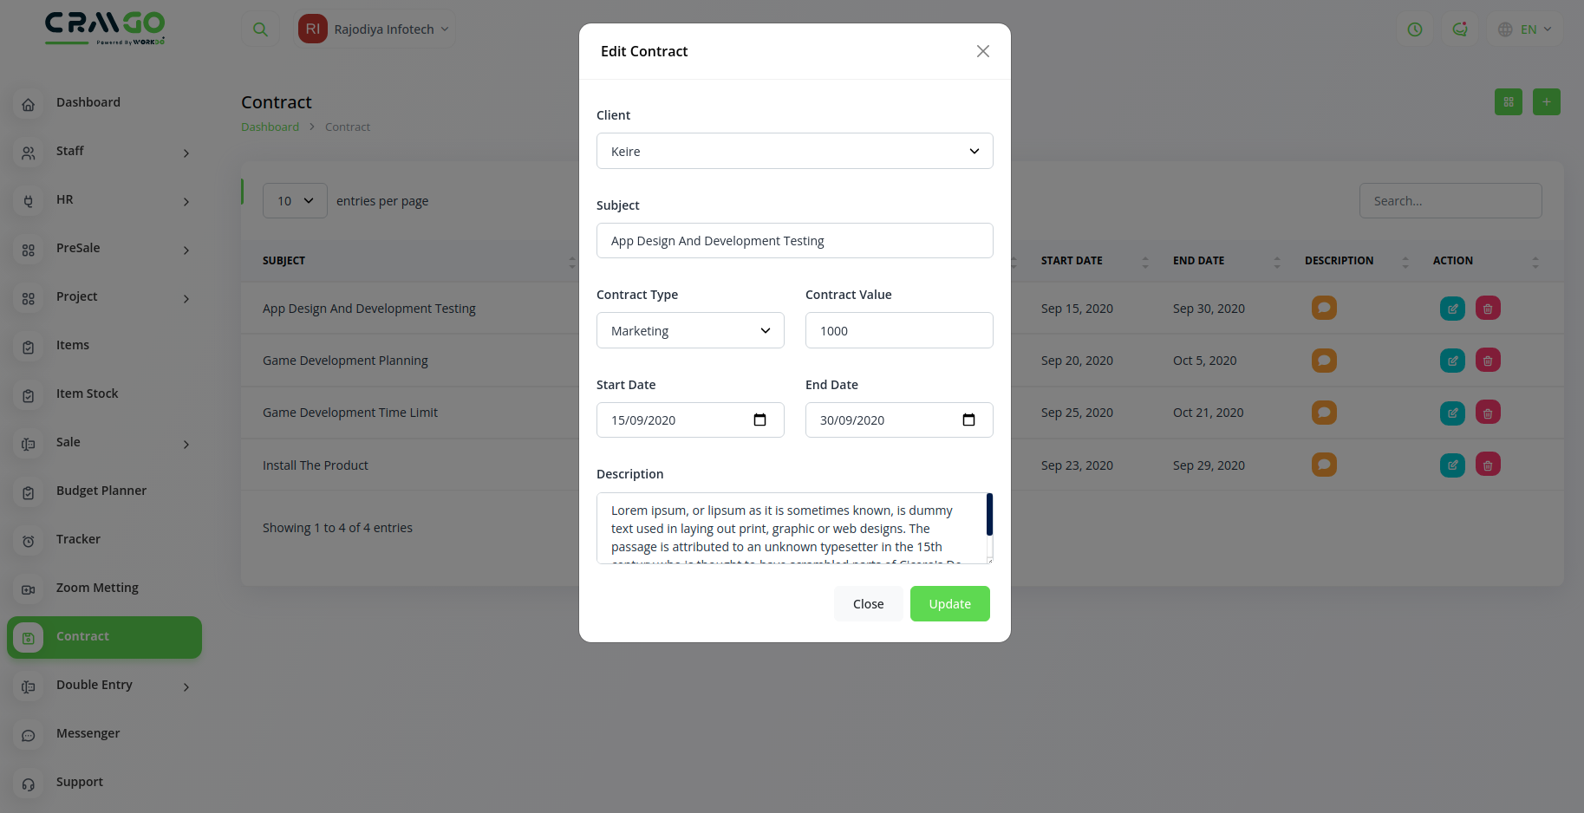Open the End Date calendar picker icon
This screenshot has height=813, width=1584.
pos(968,420)
